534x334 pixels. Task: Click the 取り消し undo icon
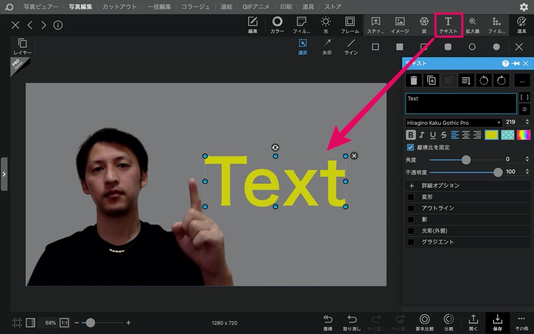352,323
